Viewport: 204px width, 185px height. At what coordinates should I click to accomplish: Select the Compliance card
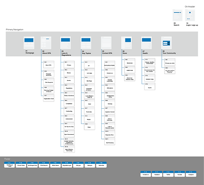(69, 103)
